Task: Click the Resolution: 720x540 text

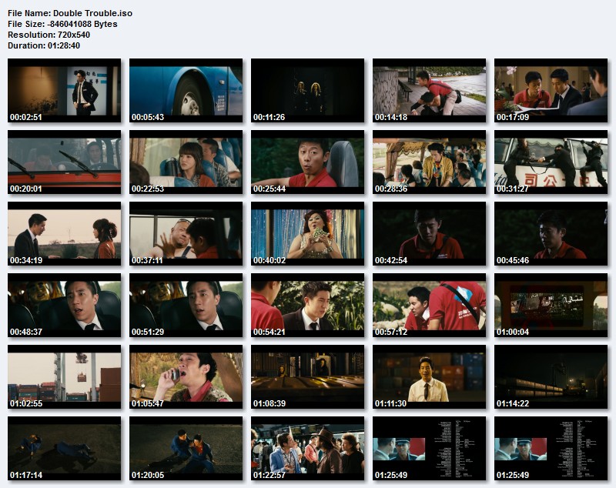Action: click(49, 35)
